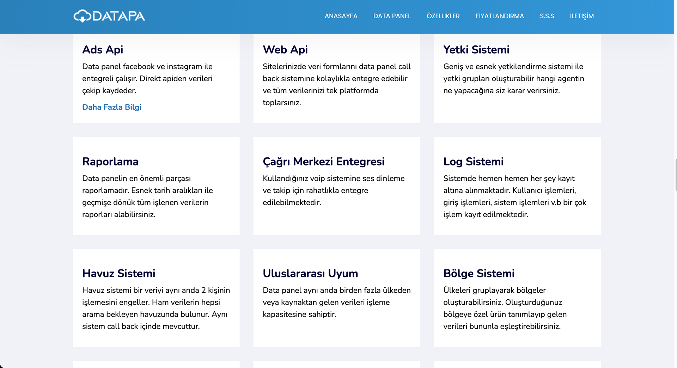Click the Log Sistemi heading
The height and width of the screenshot is (368, 677).
474,162
